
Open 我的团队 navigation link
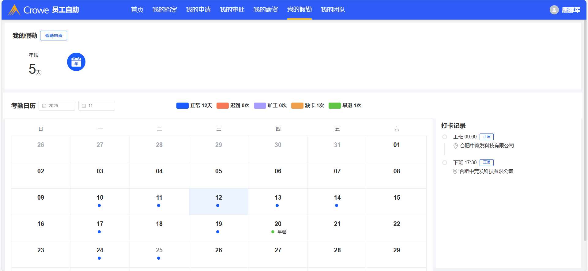tap(333, 10)
